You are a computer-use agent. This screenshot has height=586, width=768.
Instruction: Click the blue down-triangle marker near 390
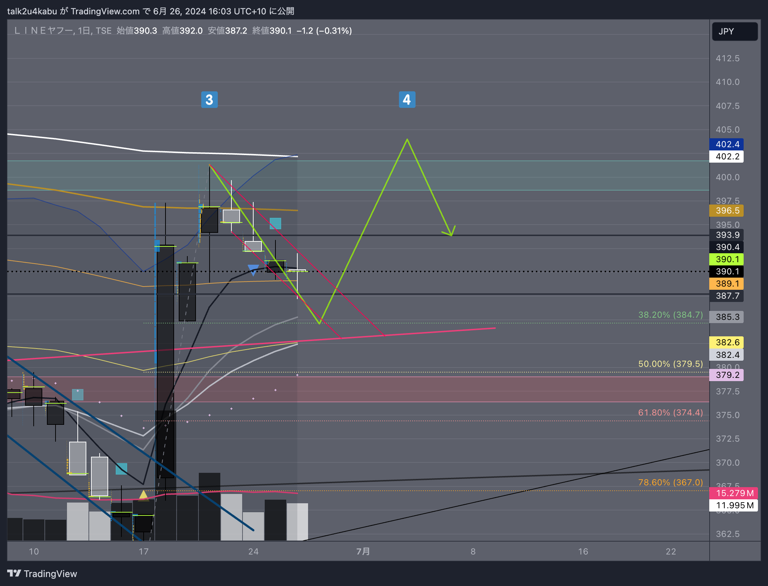(x=253, y=270)
